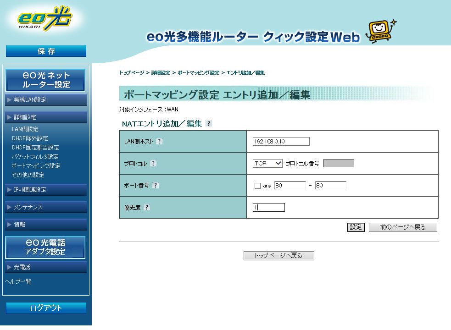The height and width of the screenshot is (330, 451).
Task: Expand the 光電話 section
Action: click(46, 267)
